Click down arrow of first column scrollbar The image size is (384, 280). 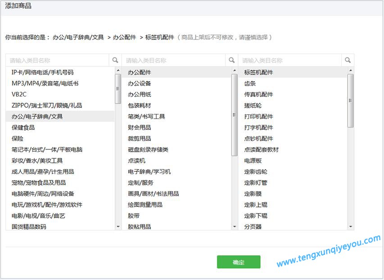[x=118, y=227]
